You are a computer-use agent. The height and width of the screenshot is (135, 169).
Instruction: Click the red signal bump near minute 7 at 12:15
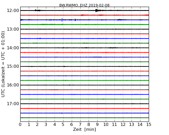(82, 15)
